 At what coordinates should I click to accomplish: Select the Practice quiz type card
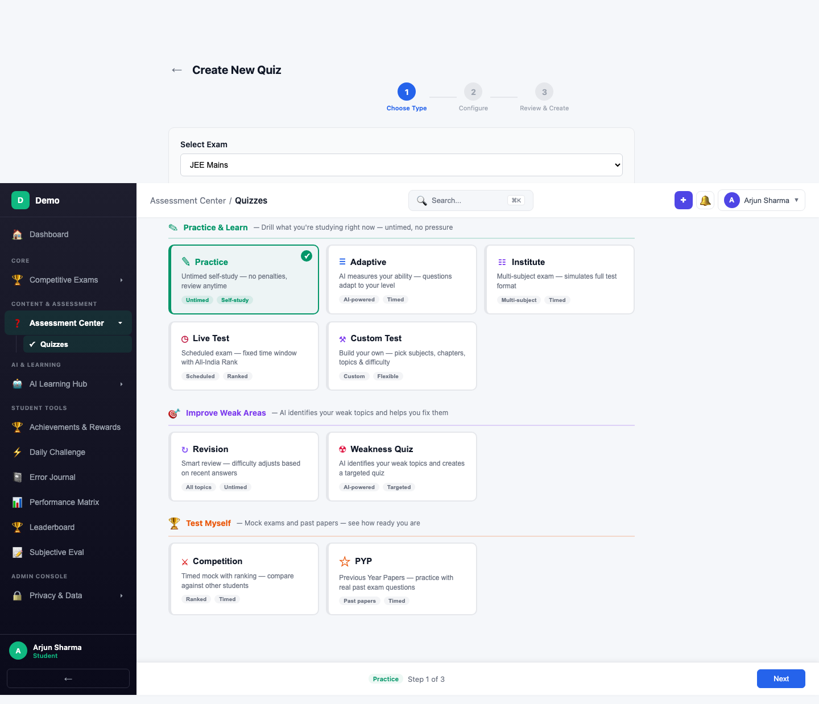tap(243, 279)
